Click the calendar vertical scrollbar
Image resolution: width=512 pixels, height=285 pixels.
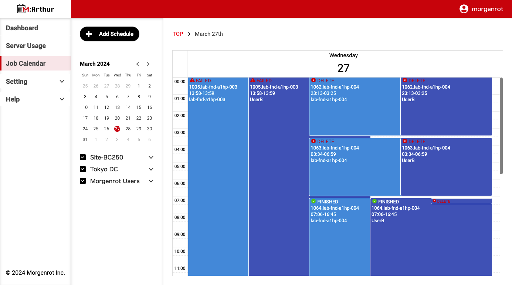click(501, 126)
